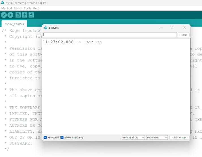
Task: Select the esp32_camera sketch tab
Action: pos(14,24)
